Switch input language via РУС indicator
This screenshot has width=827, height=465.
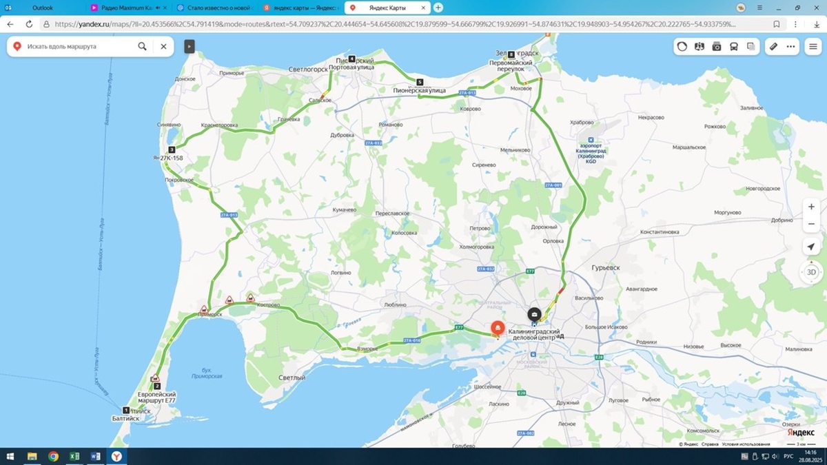[788, 456]
